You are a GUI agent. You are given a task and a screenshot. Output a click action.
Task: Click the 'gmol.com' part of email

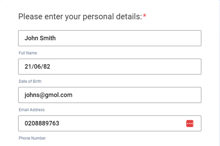60,95
